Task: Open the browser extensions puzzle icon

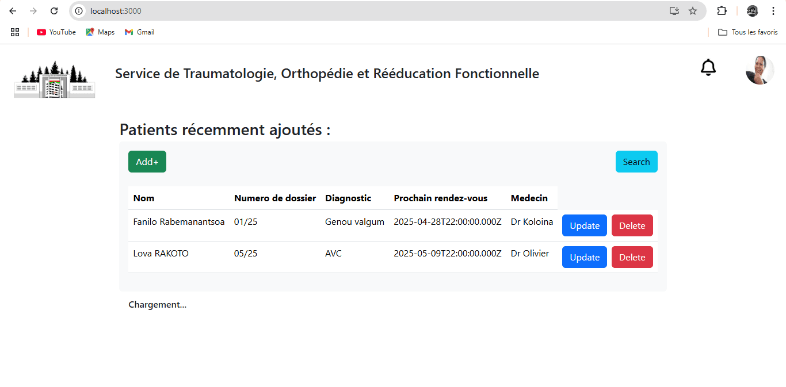Action: [722, 11]
